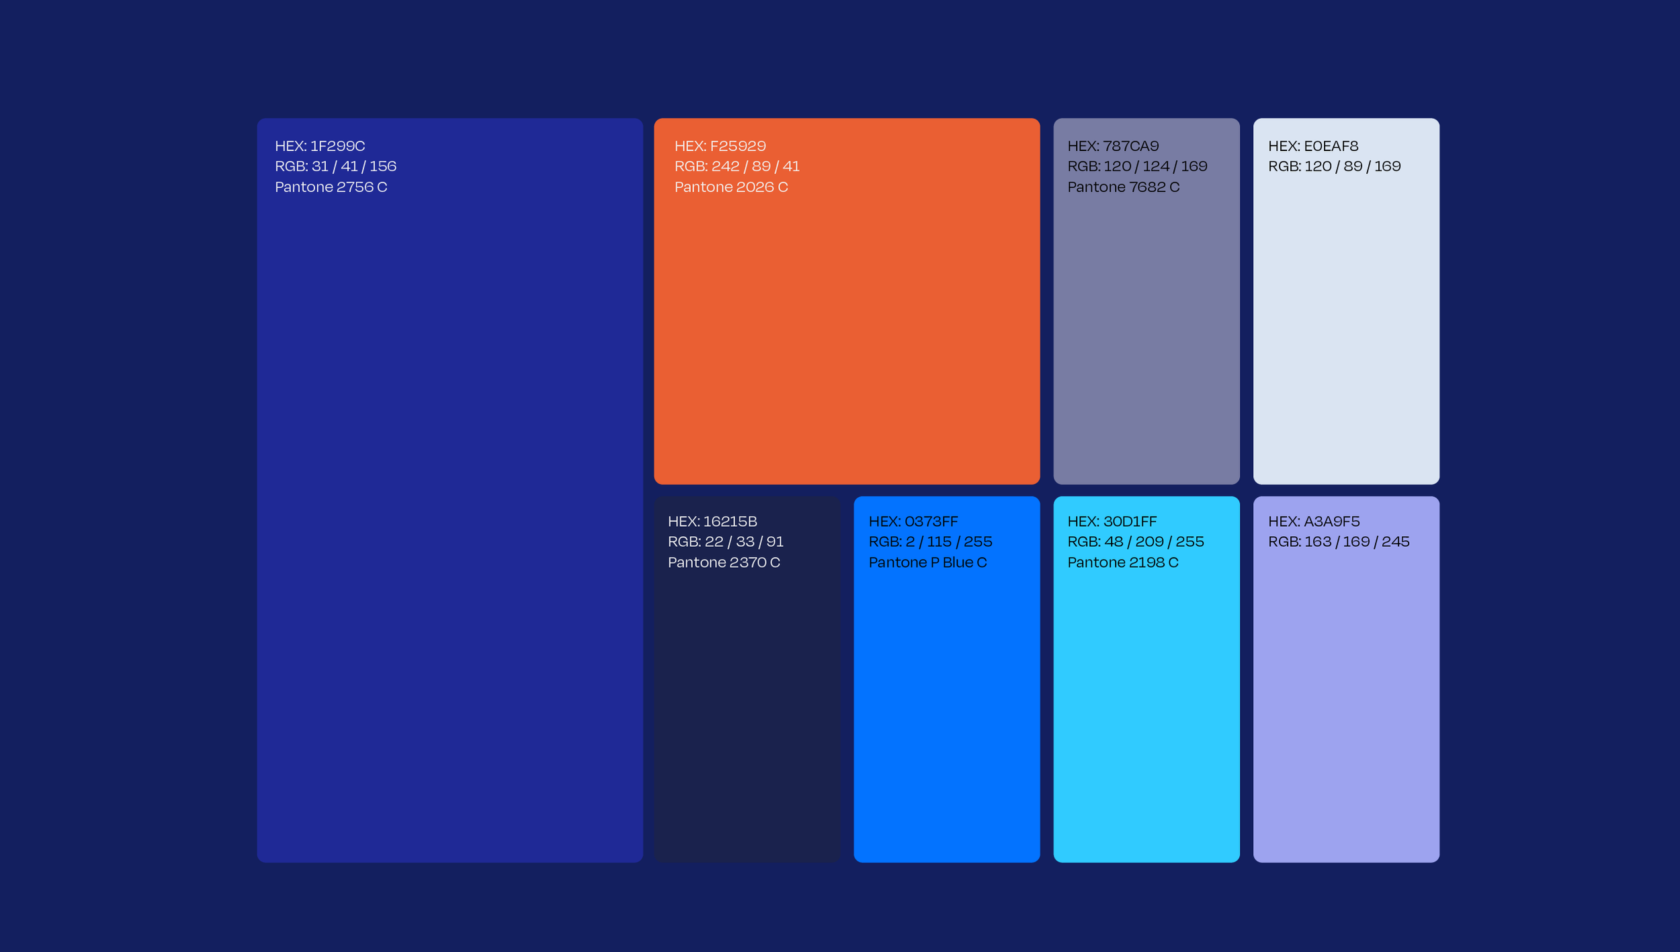Click 'RGB: 163 / 169 / 245' text
This screenshot has height=952, width=1680.
1338,542
